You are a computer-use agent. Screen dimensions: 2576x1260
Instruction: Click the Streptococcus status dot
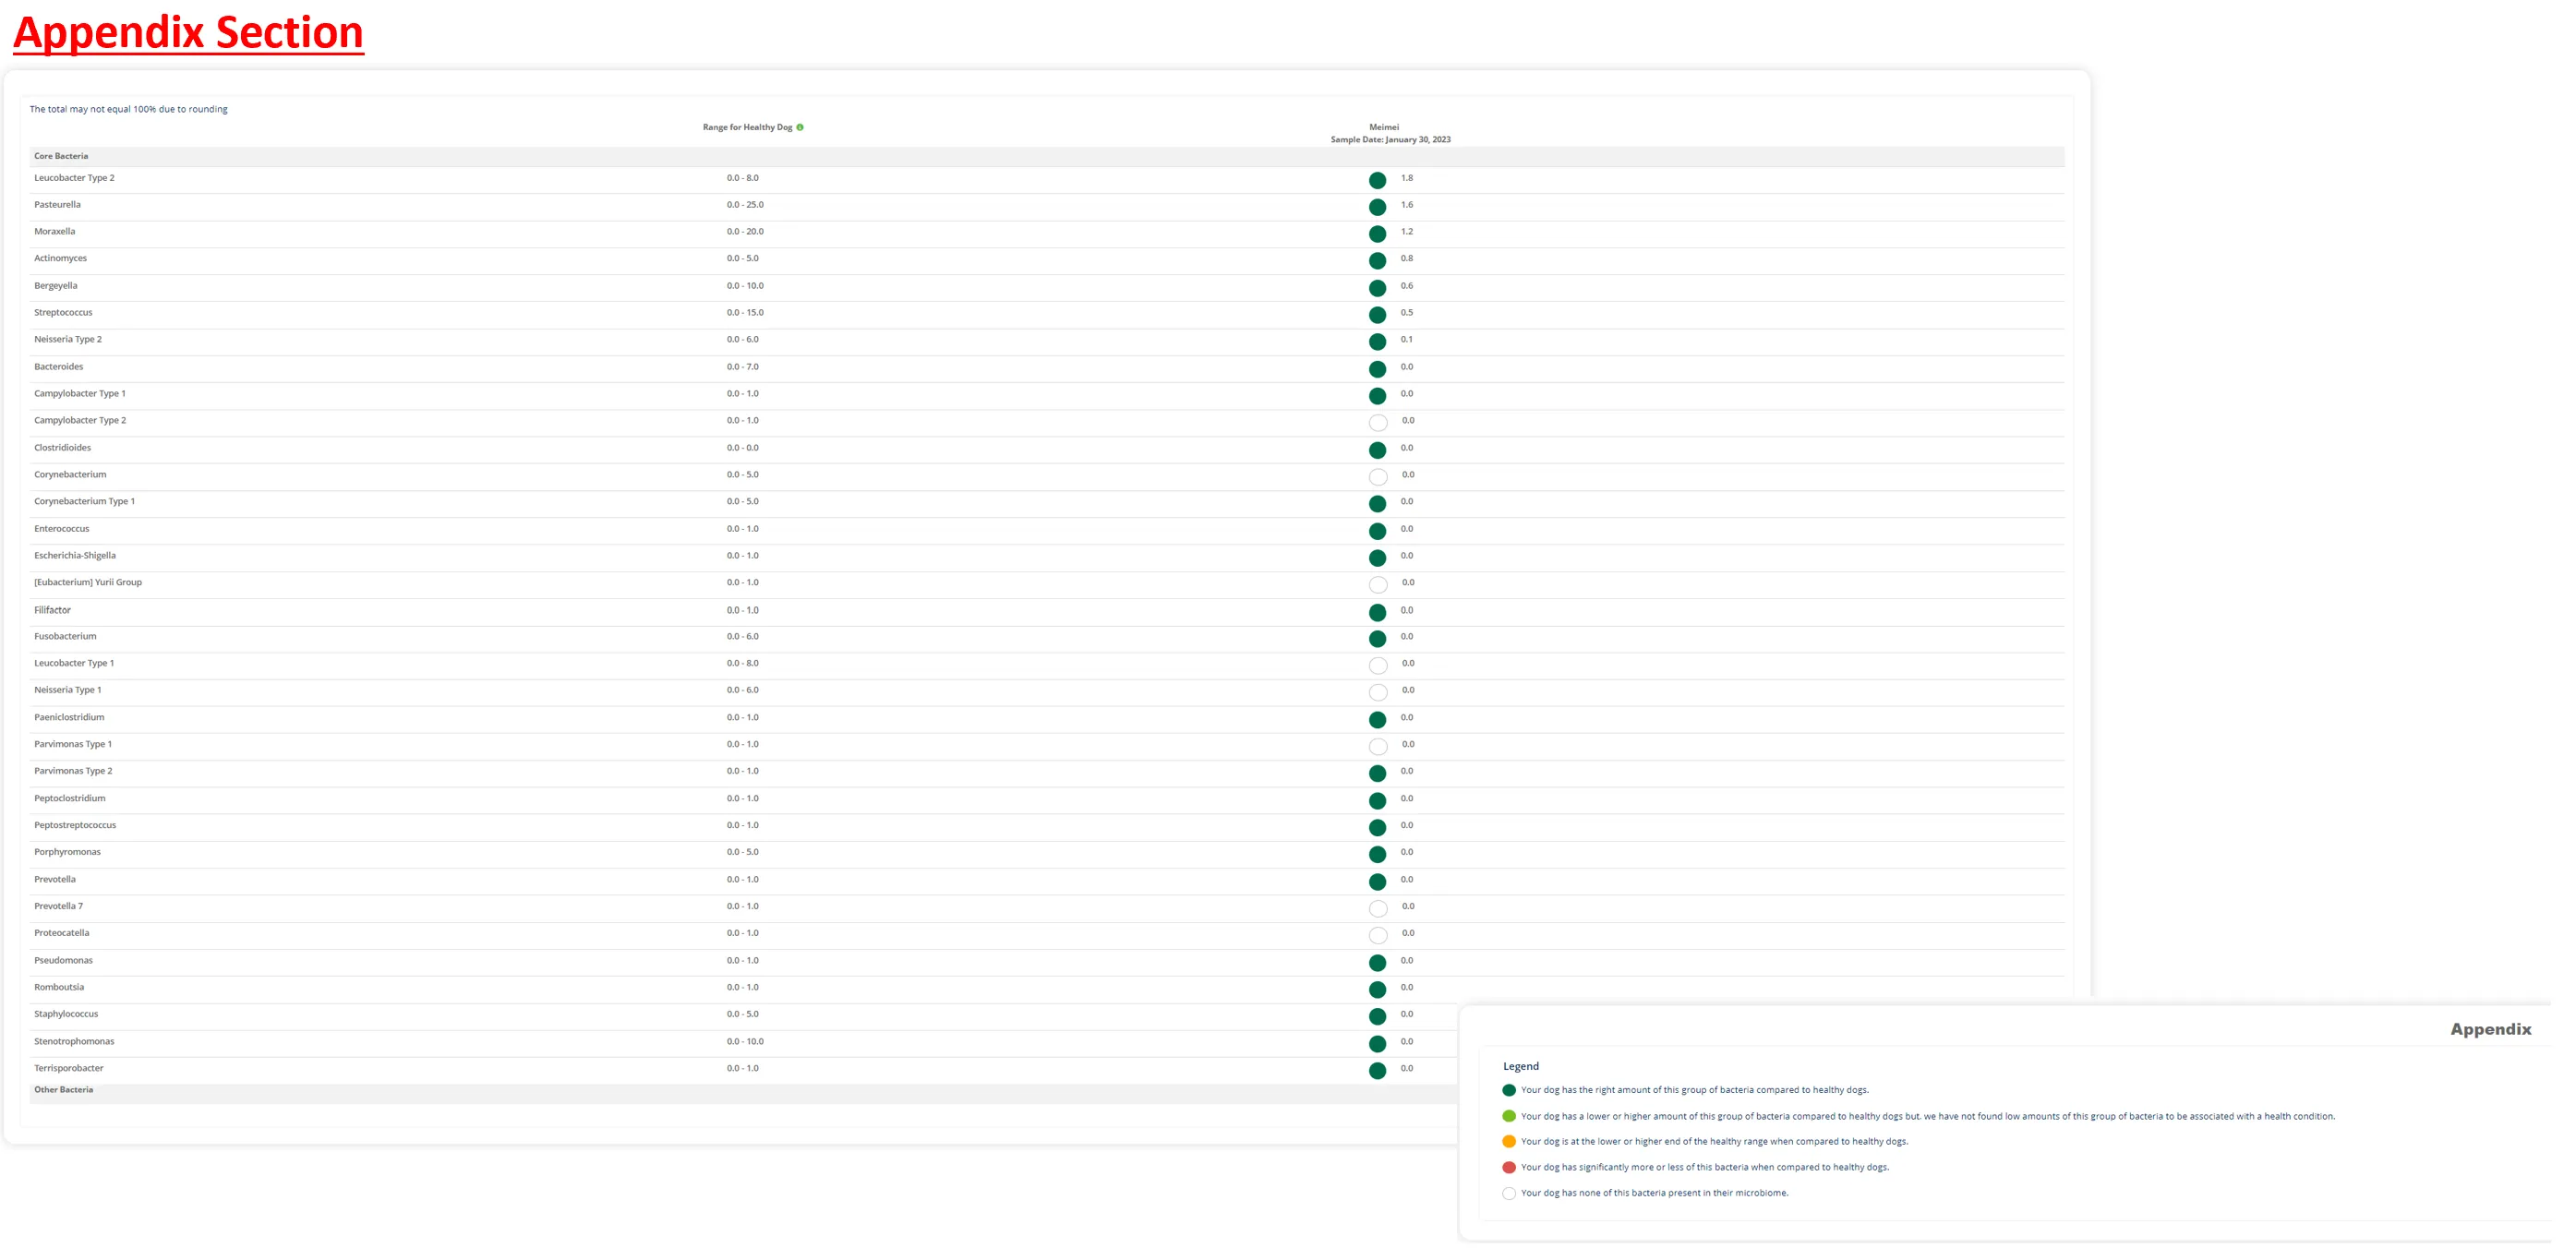1377,315
